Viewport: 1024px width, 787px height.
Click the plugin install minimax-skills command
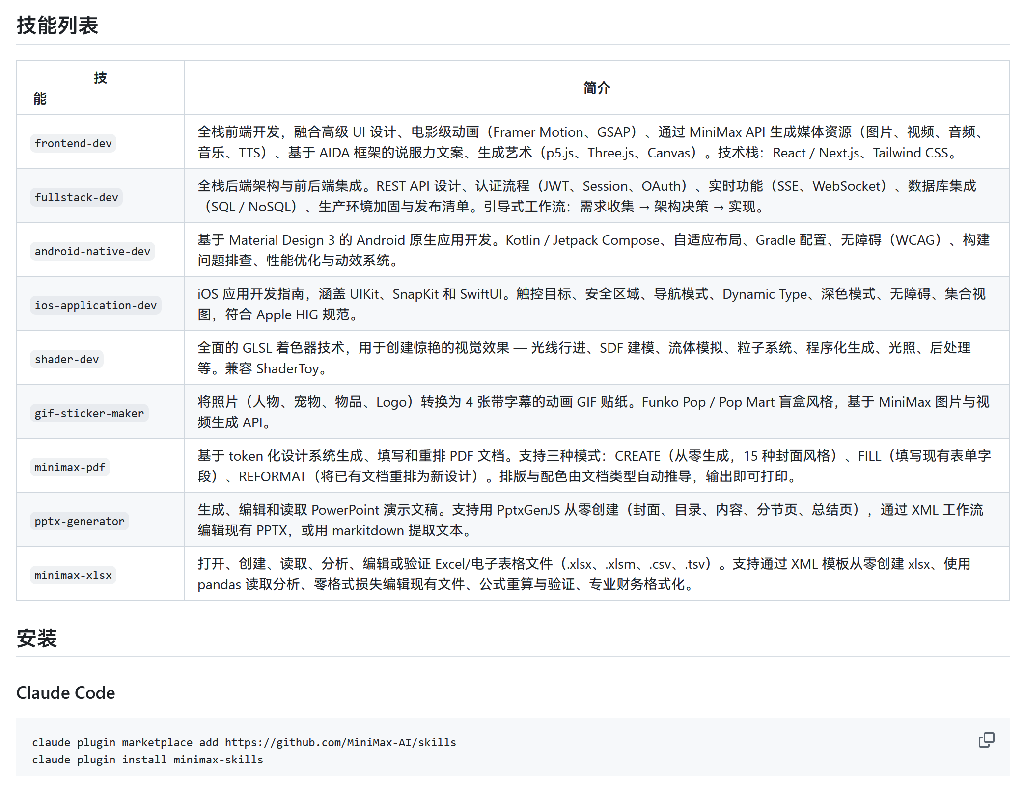coord(147,760)
